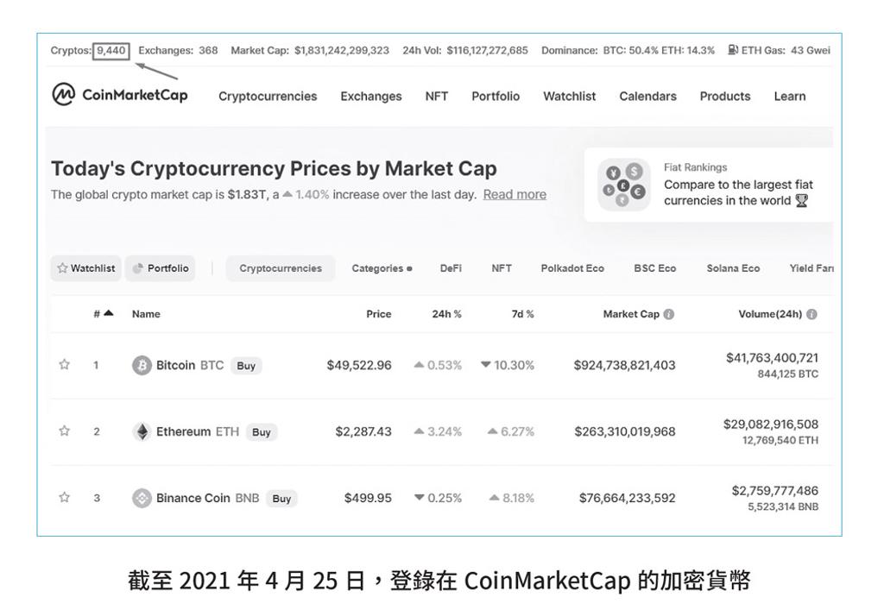Click the Market Cap info icon

pyautogui.click(x=669, y=314)
